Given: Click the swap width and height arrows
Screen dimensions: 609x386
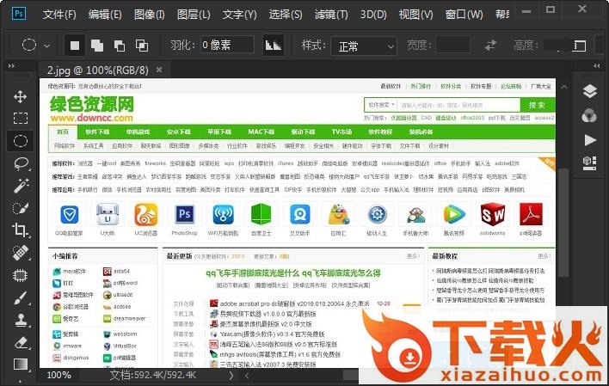Looking at the screenshot, I should (x=490, y=46).
